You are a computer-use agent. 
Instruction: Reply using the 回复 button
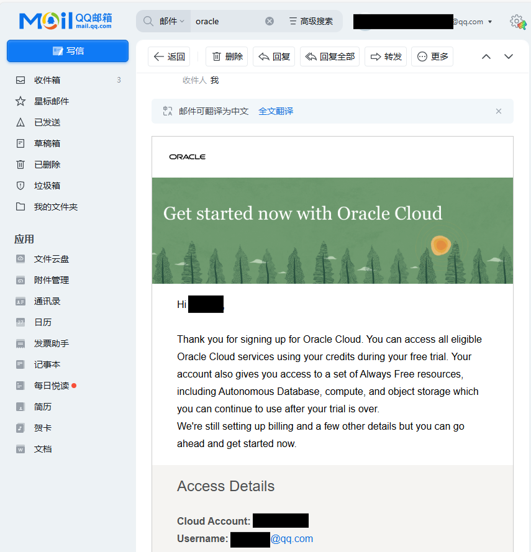point(274,57)
